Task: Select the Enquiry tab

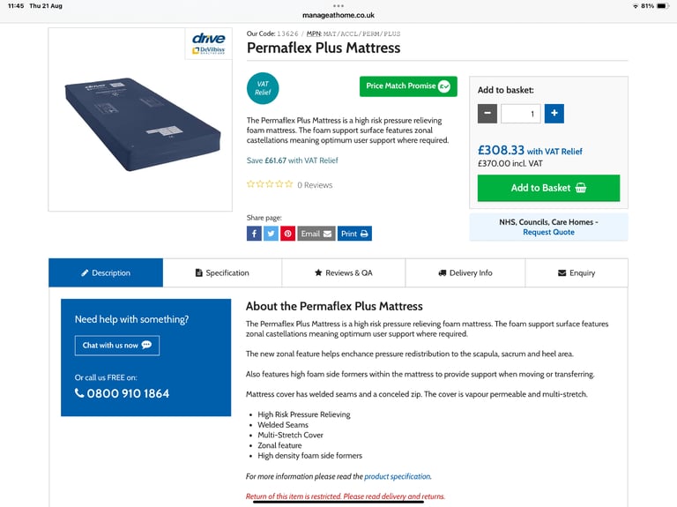Action: [x=577, y=273]
